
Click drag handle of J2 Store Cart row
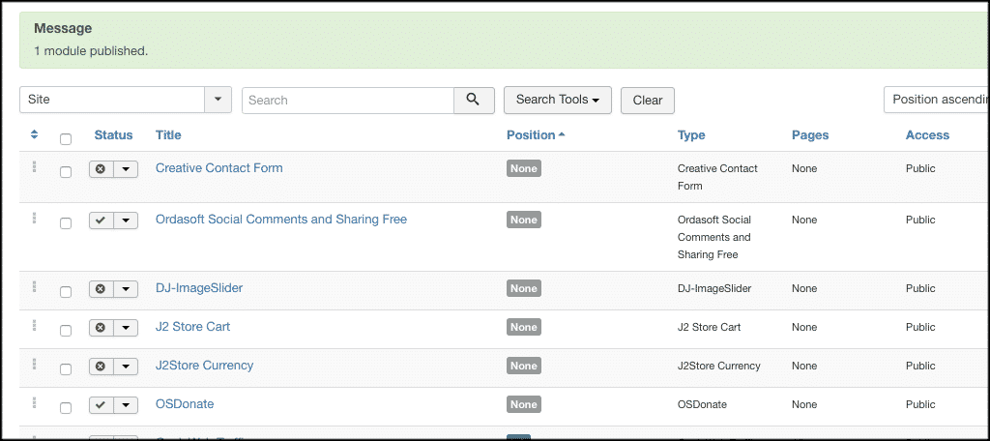[x=34, y=325]
